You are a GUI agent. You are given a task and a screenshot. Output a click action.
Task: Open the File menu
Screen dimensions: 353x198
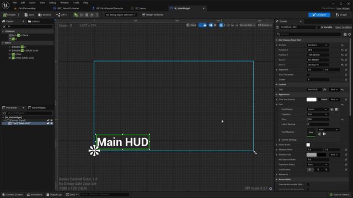point(15,3)
